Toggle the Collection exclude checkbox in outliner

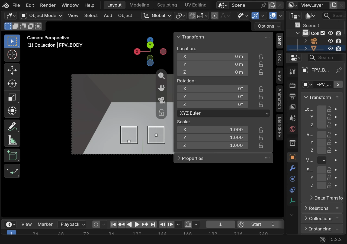(323, 33)
